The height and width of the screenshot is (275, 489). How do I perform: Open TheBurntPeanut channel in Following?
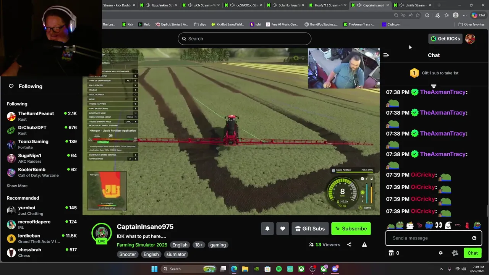click(41, 116)
